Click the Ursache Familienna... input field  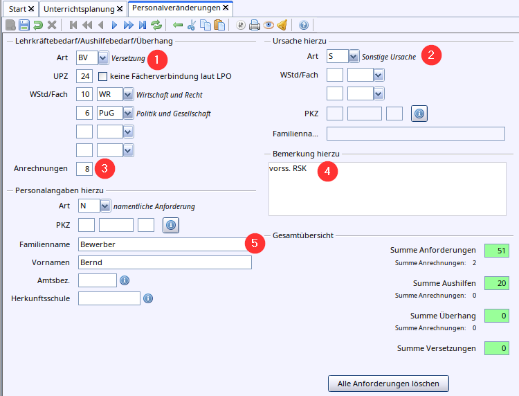pyautogui.click(x=416, y=134)
